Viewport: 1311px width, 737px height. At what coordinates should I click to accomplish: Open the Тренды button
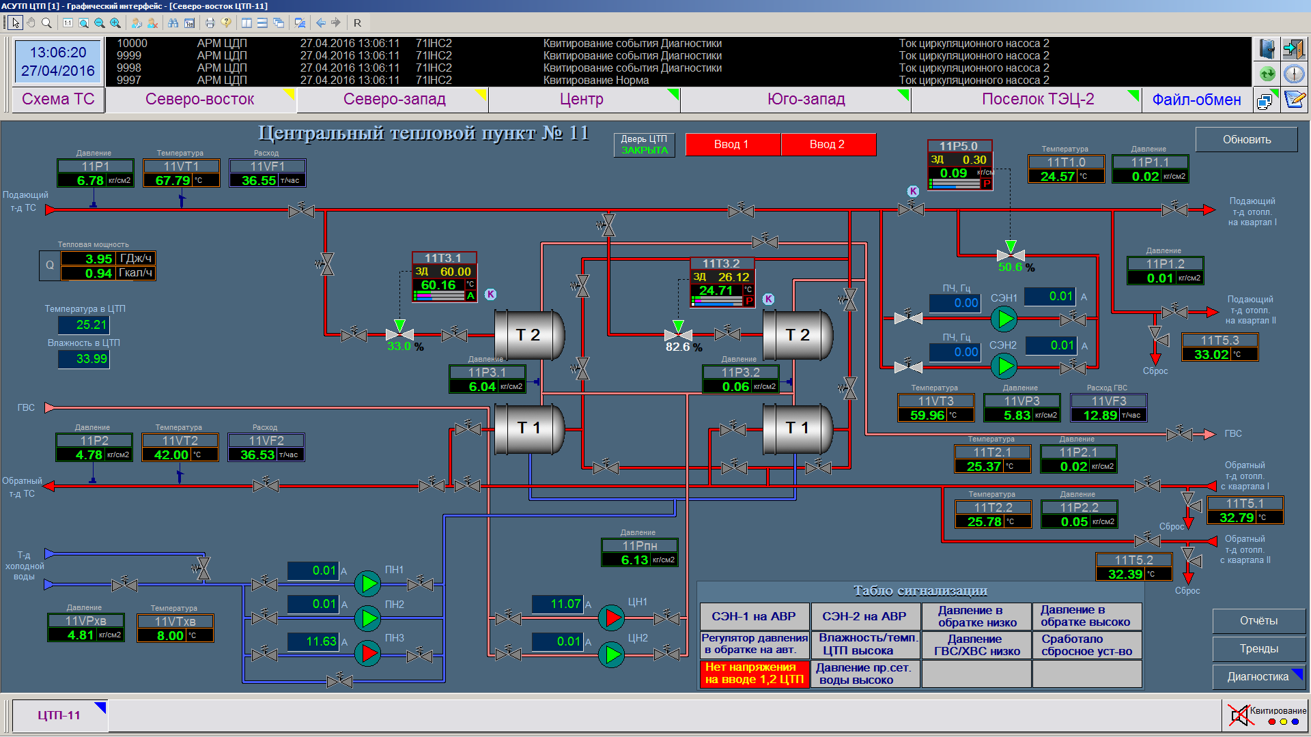click(1258, 649)
